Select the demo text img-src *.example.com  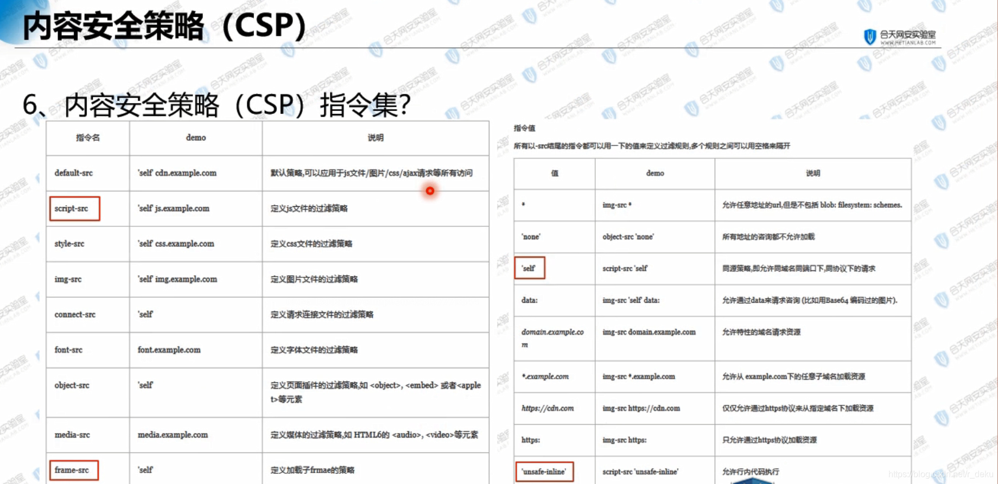639,376
